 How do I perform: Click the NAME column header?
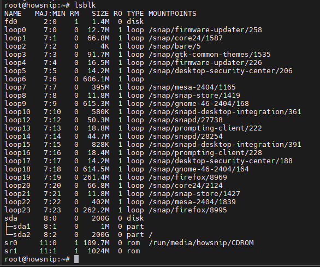[13, 14]
